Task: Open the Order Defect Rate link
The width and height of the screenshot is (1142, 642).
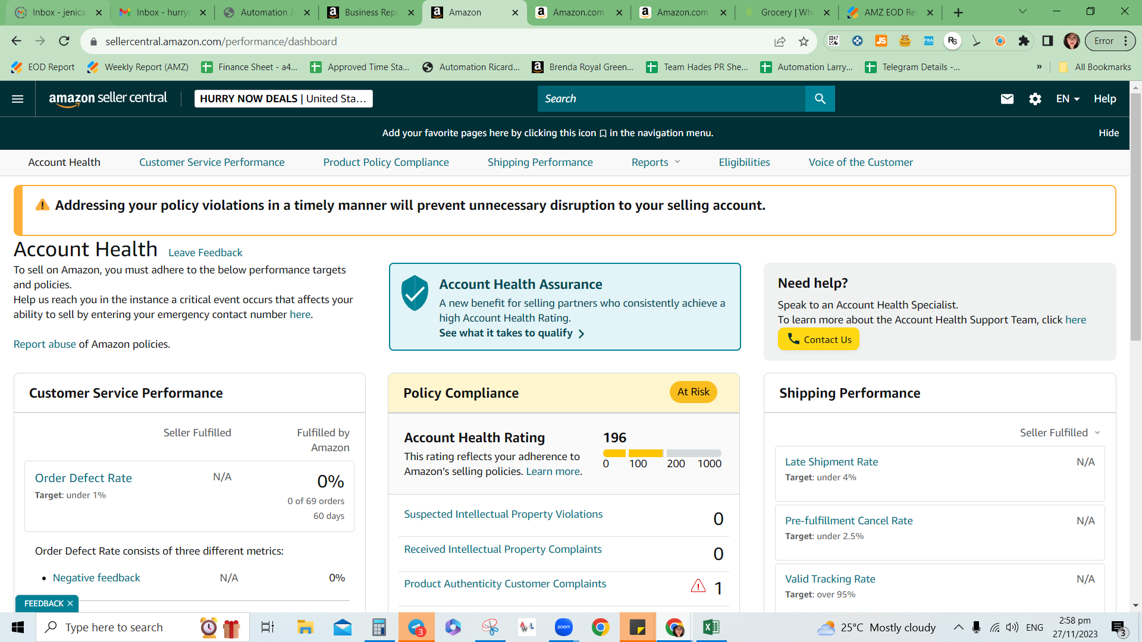Action: 83,478
